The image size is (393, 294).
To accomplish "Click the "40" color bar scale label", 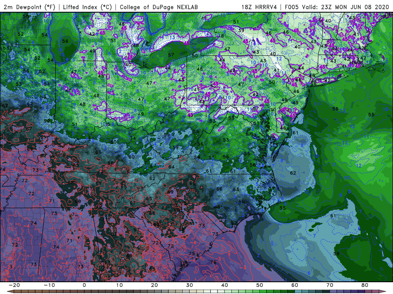I will point(225,285).
